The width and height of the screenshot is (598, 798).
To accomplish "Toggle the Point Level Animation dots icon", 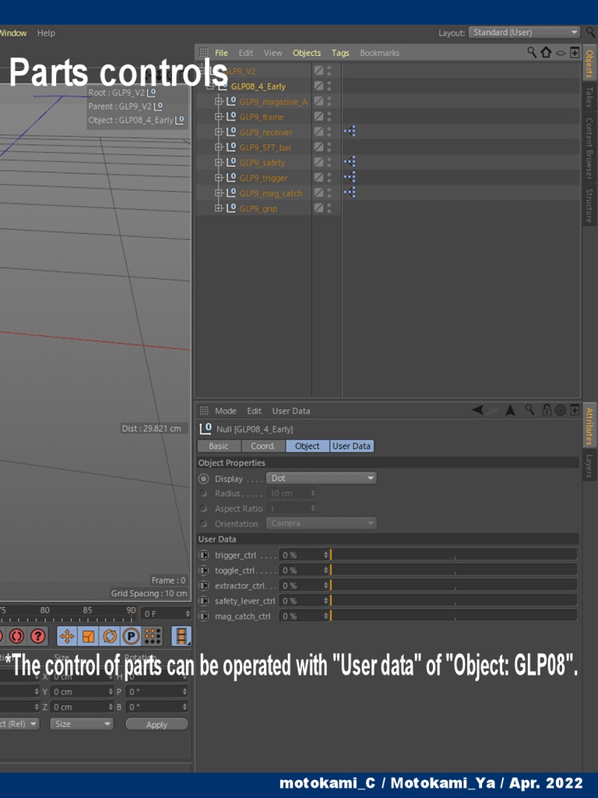I will [x=153, y=636].
